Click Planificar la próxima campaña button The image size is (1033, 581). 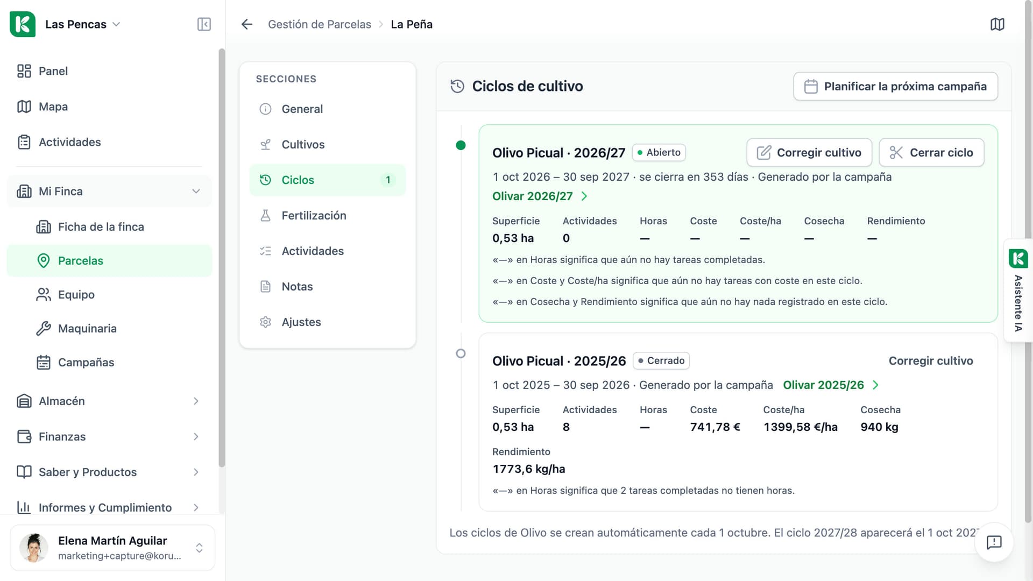[x=895, y=86]
